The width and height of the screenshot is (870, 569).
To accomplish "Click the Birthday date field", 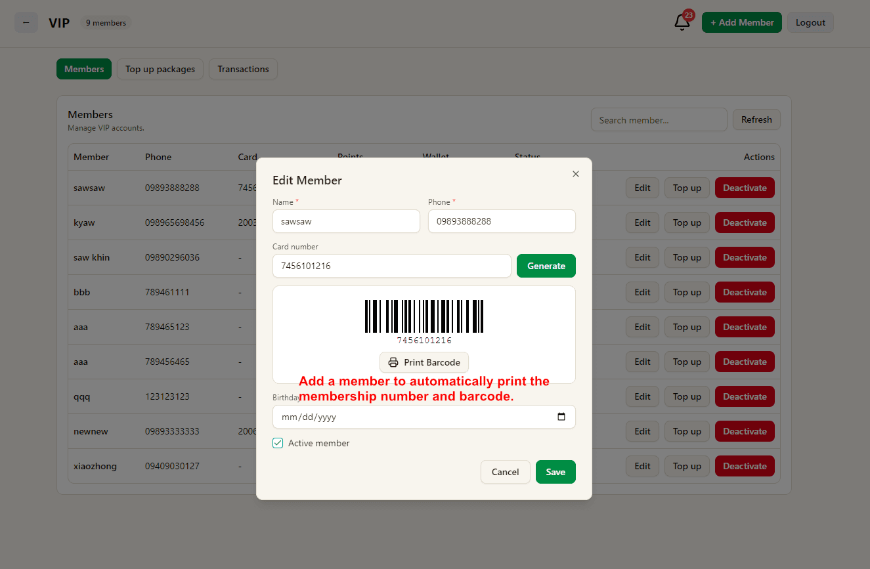I will click(x=424, y=417).
